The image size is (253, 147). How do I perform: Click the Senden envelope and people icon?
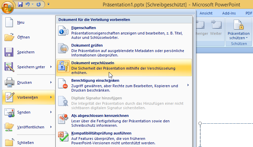pyautogui.click(x=9, y=112)
